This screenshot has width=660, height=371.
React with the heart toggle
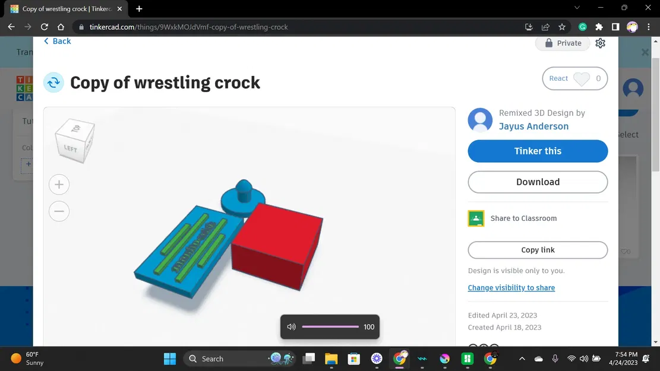[582, 78]
